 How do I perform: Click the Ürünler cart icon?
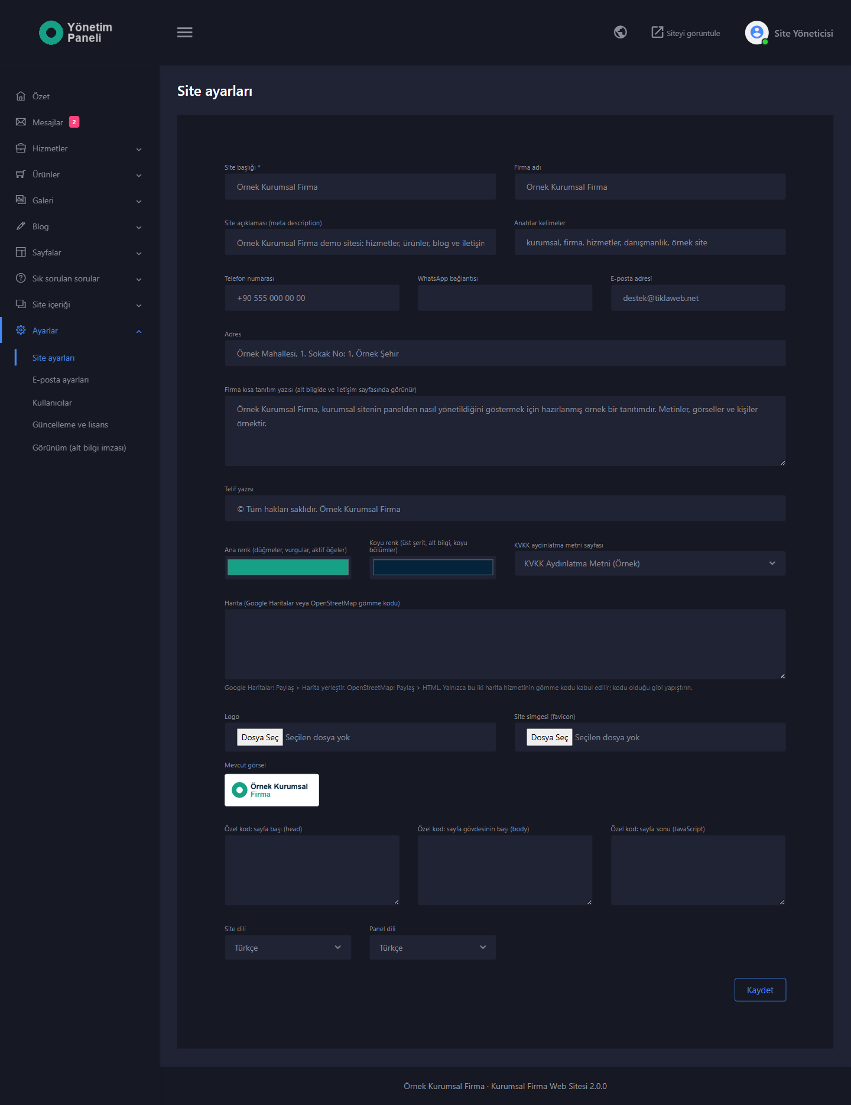click(x=21, y=174)
